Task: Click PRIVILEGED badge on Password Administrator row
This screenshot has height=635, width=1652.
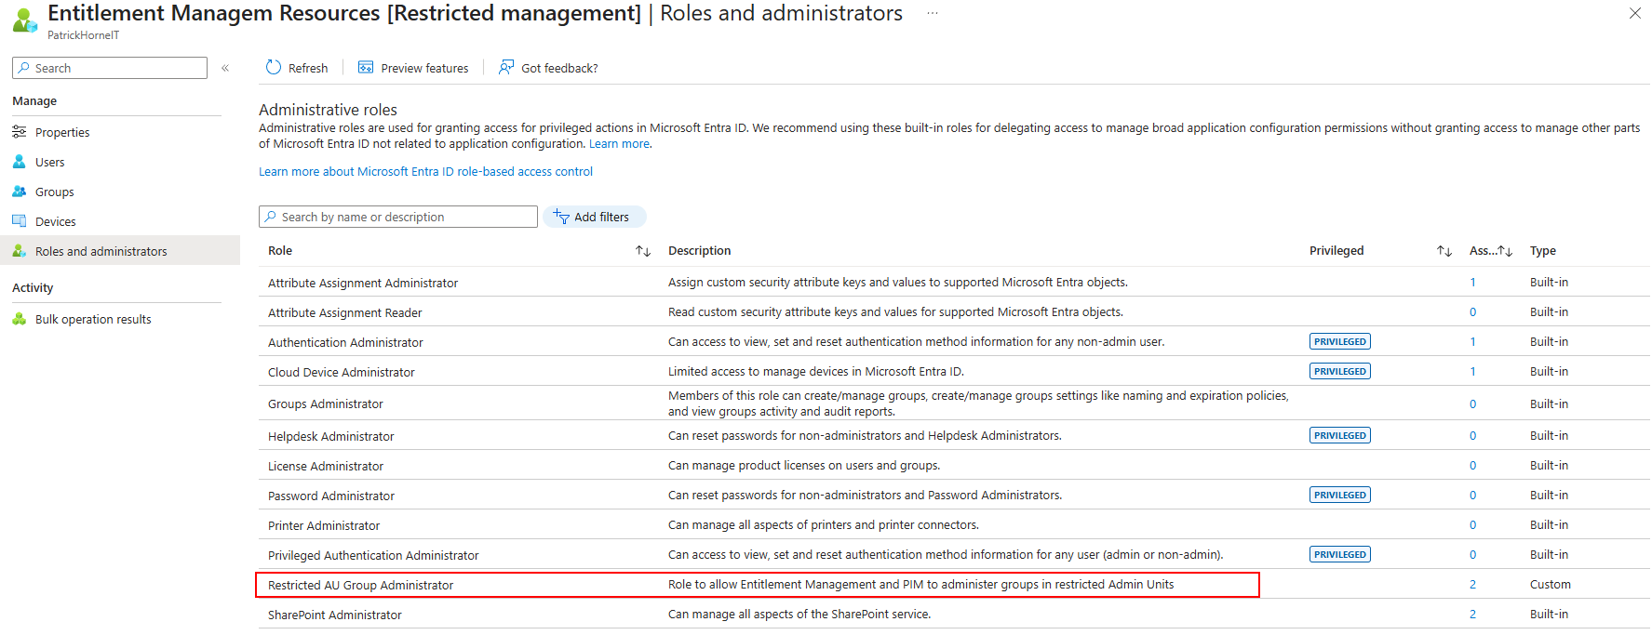Action: [1340, 496]
